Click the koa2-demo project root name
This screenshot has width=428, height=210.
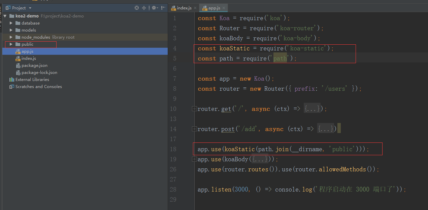point(27,16)
